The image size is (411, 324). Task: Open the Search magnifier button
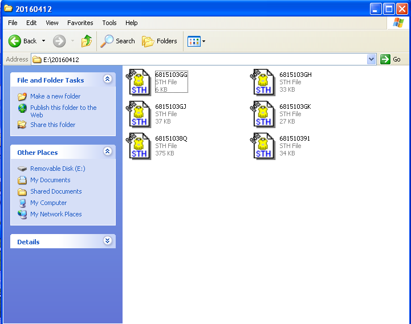tap(117, 41)
